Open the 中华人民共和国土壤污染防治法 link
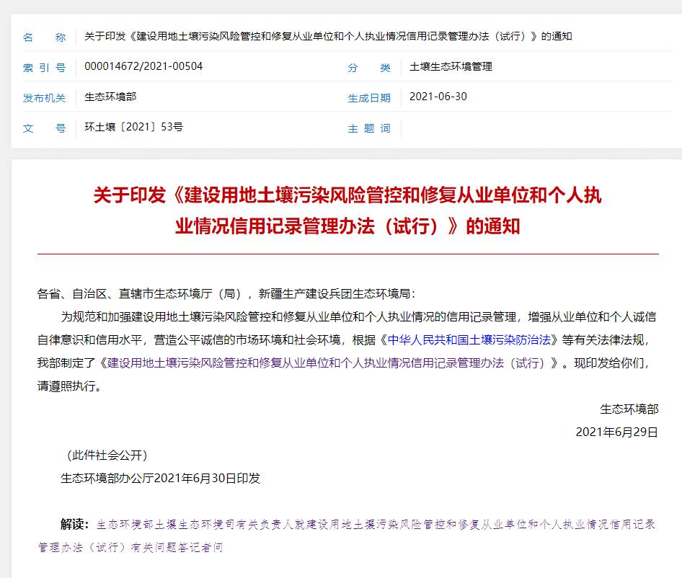 [x=469, y=339]
